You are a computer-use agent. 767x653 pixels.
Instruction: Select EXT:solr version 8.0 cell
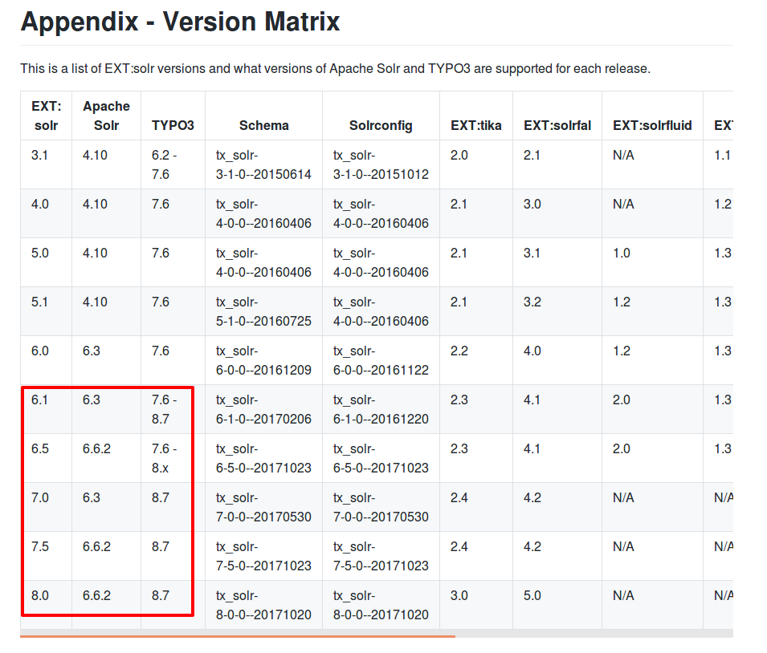coord(46,605)
